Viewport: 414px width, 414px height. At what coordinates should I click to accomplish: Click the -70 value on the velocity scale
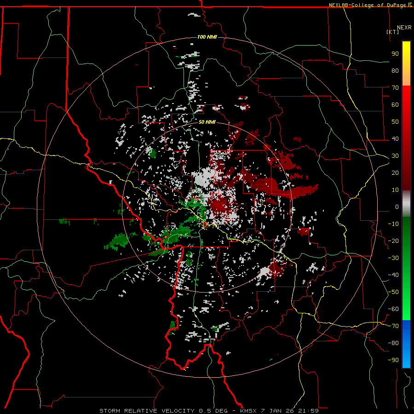pyautogui.click(x=393, y=326)
